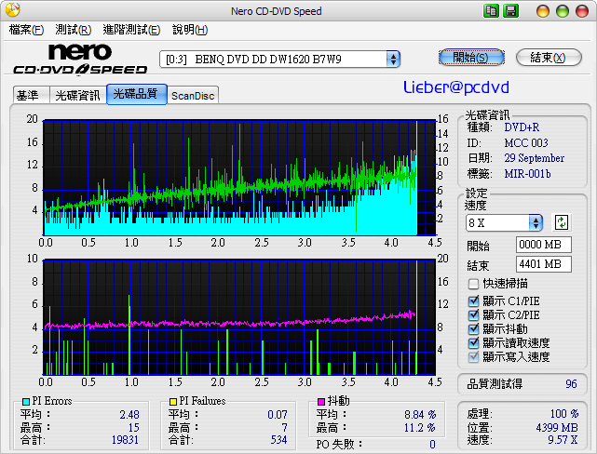
Task: Click the Nero CD-DVD Speed logo
Action: click(80, 59)
